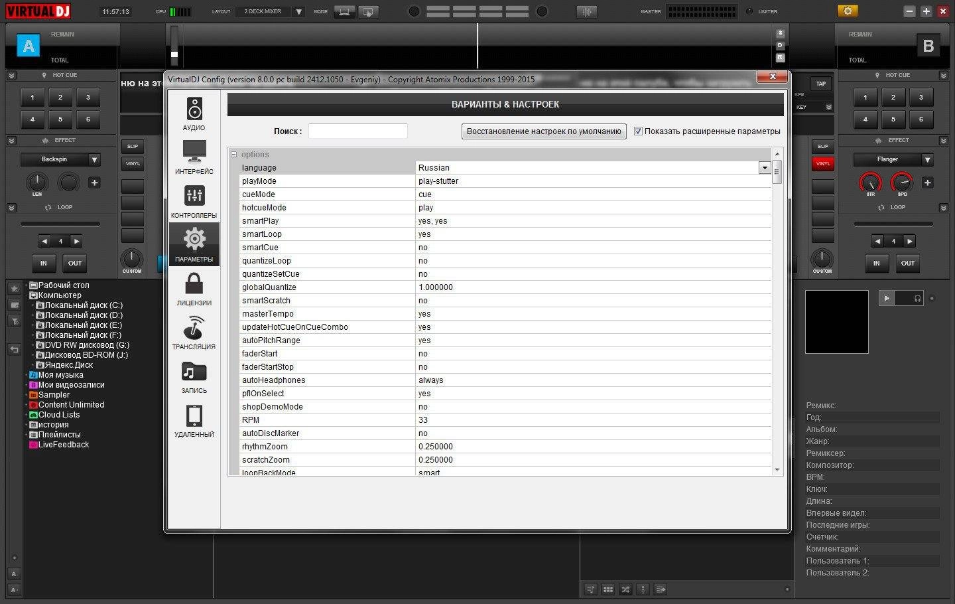Toggle VINYL mode on deck A

(x=133, y=163)
